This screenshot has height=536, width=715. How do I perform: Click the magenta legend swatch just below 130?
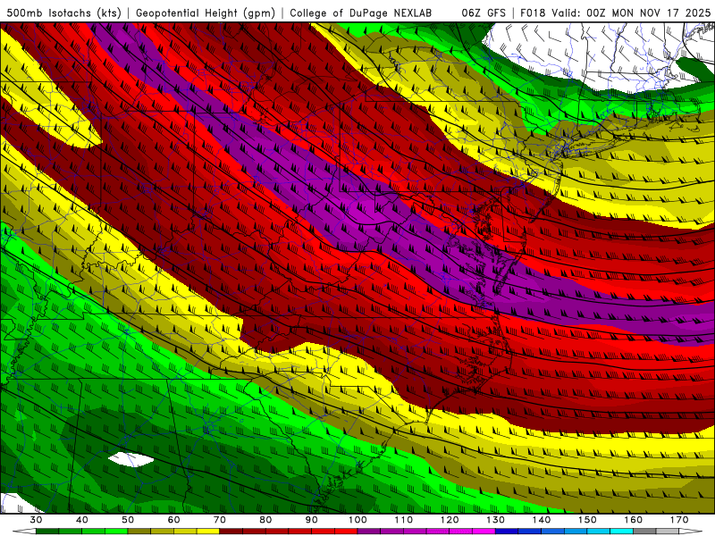coord(484,532)
